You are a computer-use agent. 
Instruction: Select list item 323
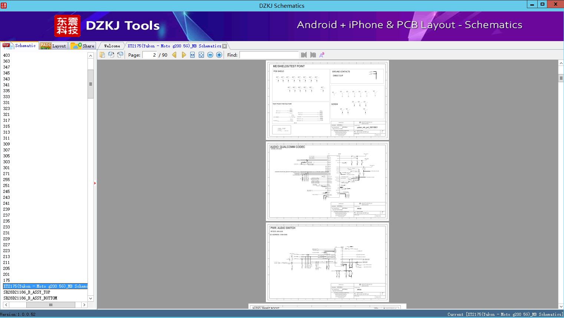(x=7, y=108)
